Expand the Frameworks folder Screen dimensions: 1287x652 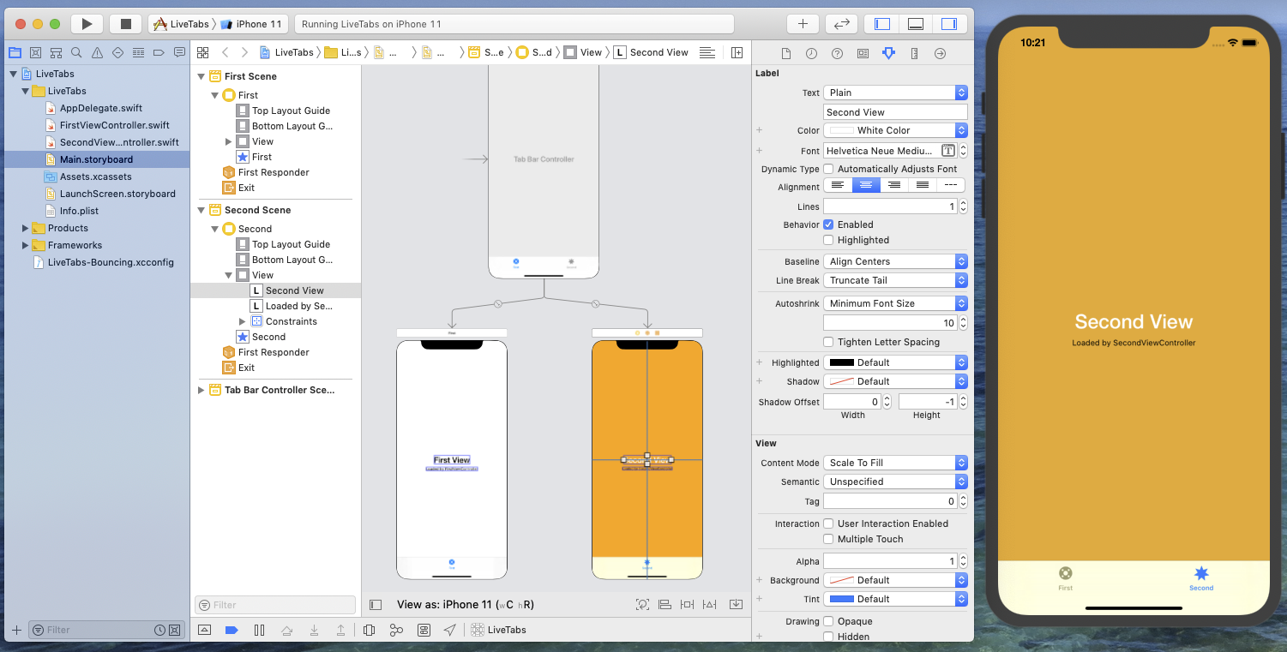tap(25, 245)
